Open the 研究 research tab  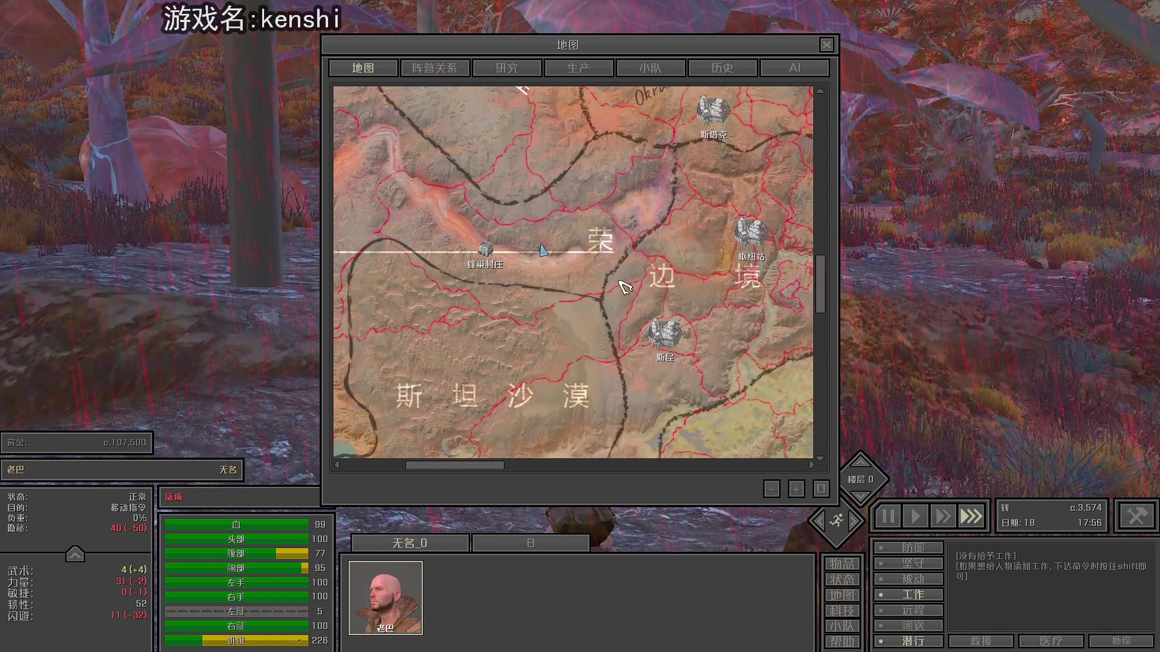click(x=506, y=68)
